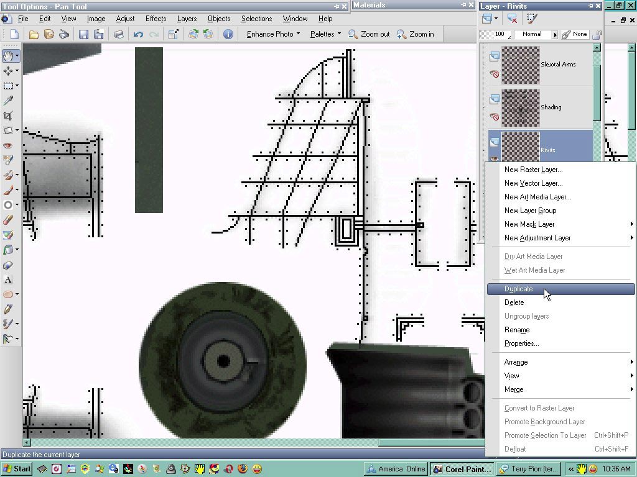
Task: Open the layer blend mode arrow beside Normal
Action: tap(555, 35)
